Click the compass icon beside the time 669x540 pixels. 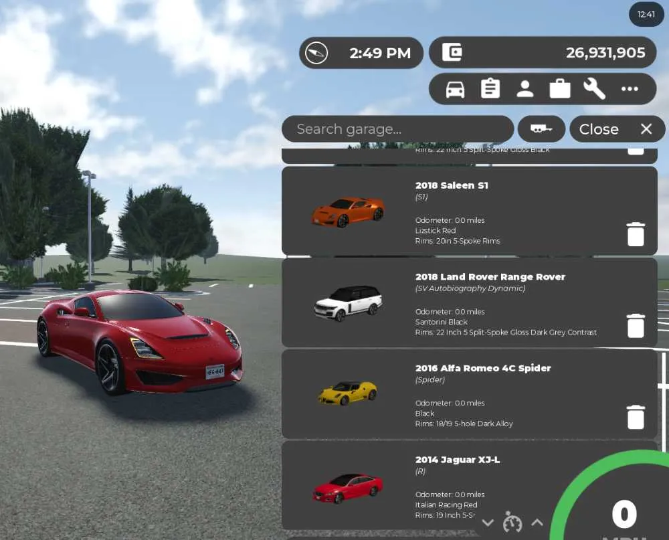[x=316, y=54]
